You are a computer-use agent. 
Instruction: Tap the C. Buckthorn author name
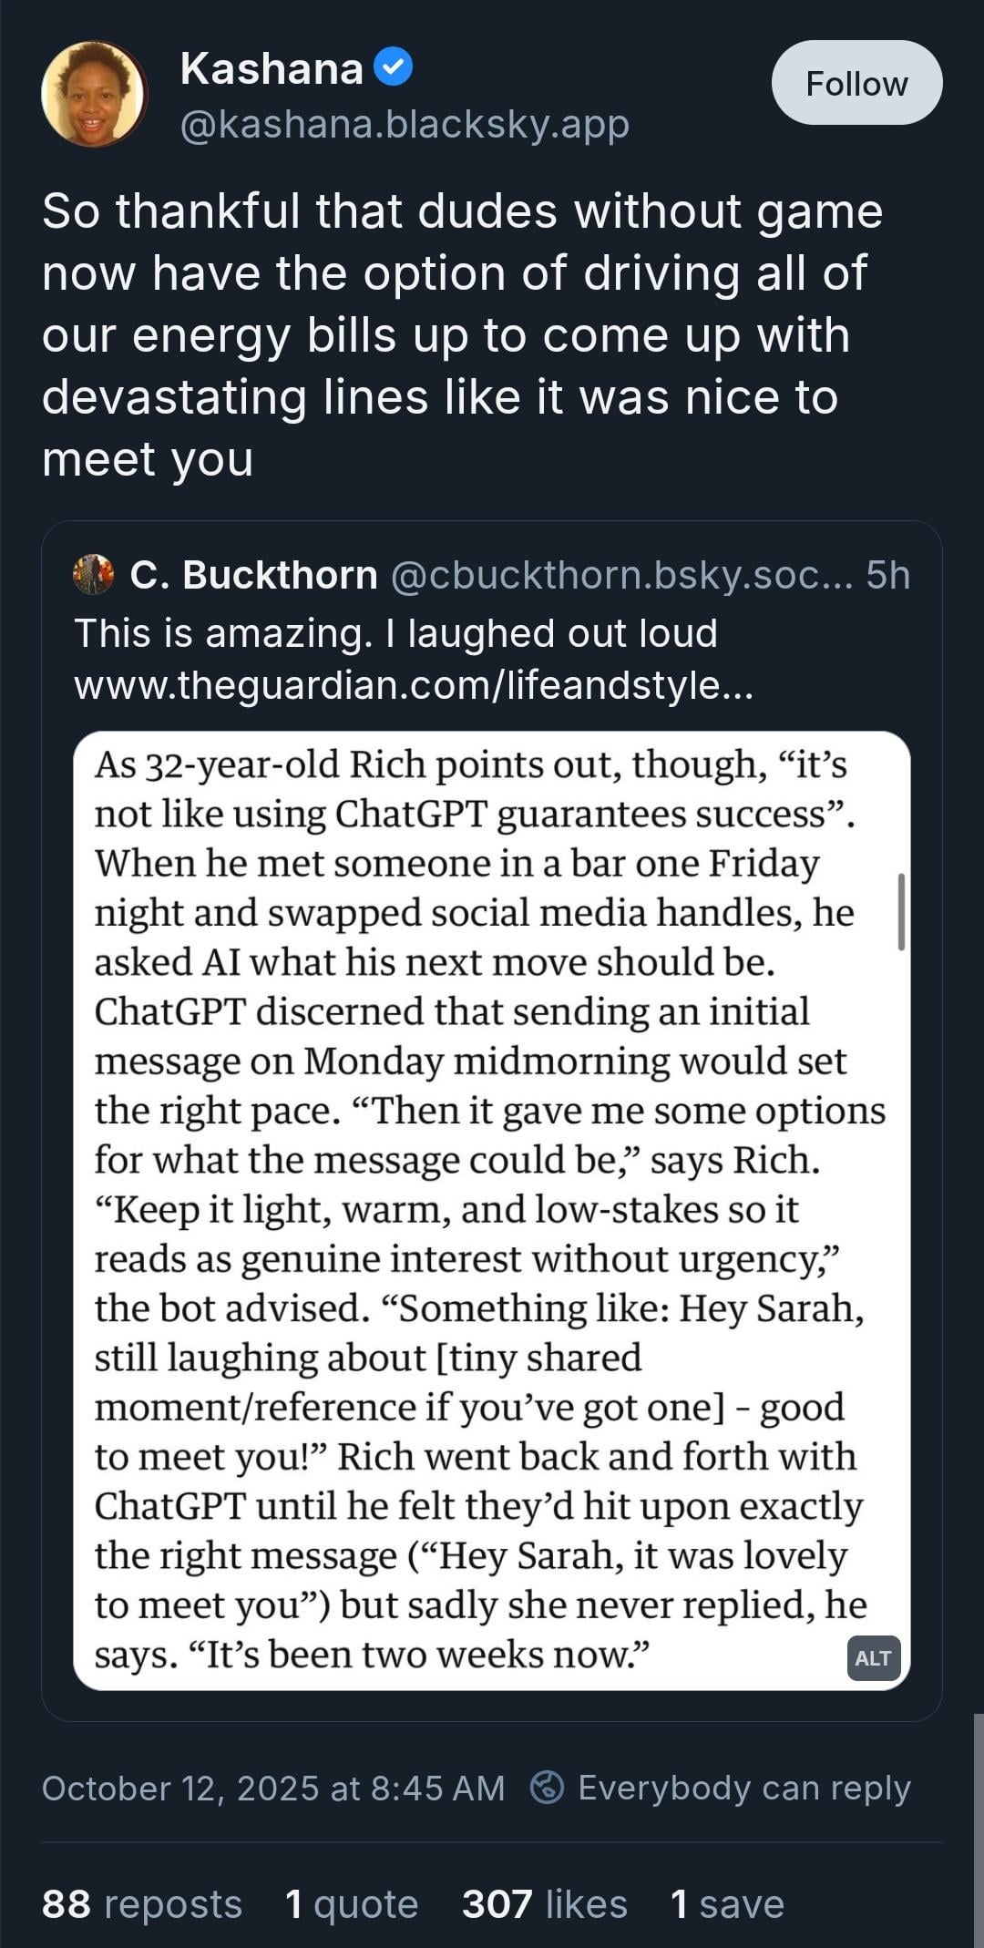[253, 575]
